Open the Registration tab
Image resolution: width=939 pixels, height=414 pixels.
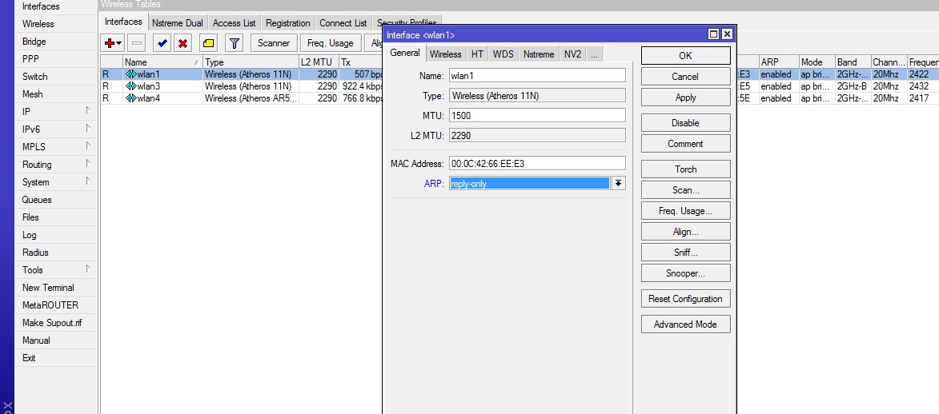[x=288, y=23]
